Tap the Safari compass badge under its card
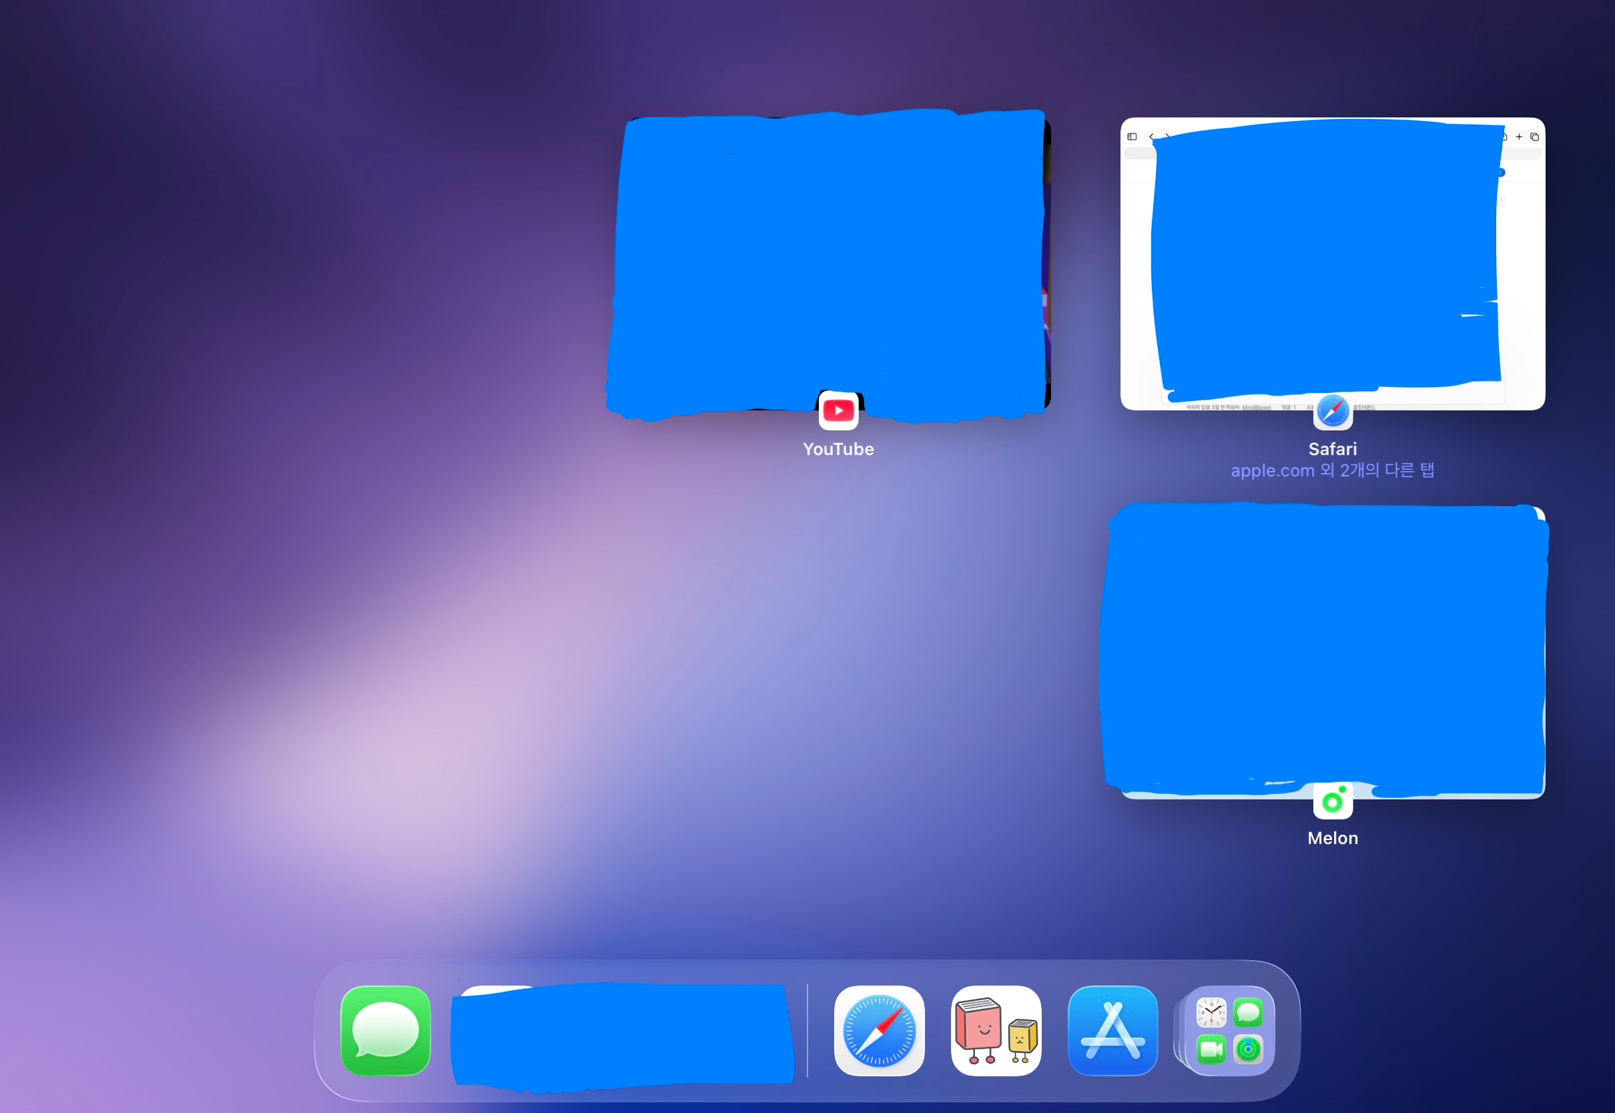The width and height of the screenshot is (1615, 1113). click(1333, 410)
